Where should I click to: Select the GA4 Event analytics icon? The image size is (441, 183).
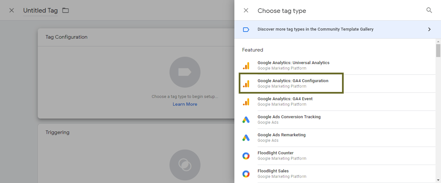tap(246, 101)
